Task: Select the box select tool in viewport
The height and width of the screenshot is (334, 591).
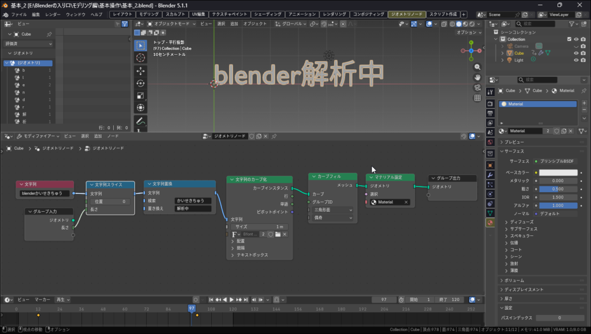Action: click(x=141, y=46)
